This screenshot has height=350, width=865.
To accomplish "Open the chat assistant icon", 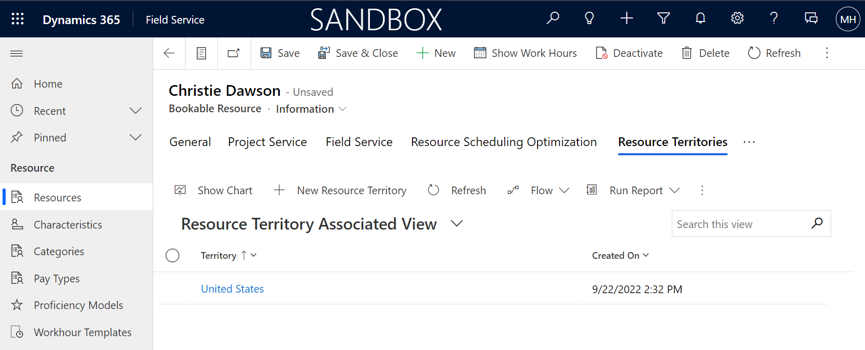I will pos(811,18).
